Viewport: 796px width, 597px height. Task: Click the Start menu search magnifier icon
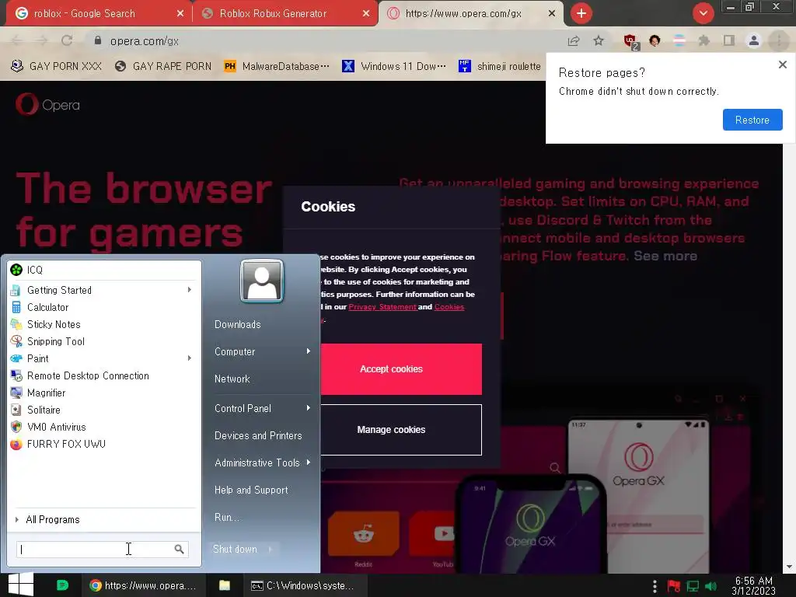[180, 550]
